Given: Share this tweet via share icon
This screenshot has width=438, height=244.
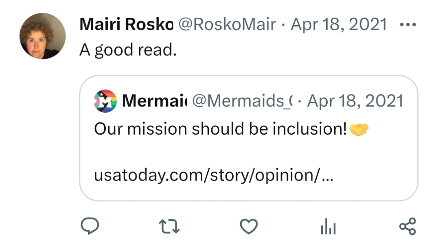Looking at the screenshot, I should (x=407, y=227).
